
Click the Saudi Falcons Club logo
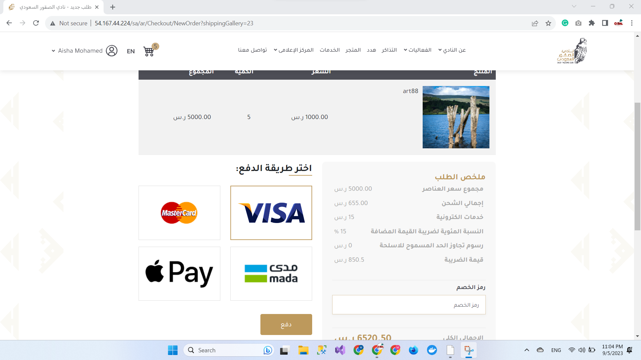point(572,51)
